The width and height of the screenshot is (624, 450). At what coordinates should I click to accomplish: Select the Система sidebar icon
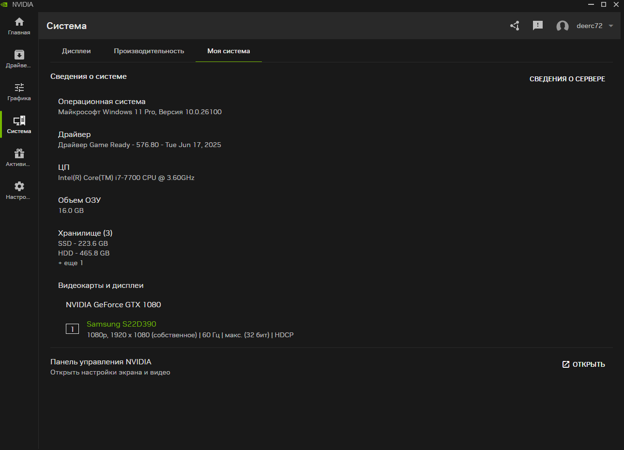pyautogui.click(x=19, y=120)
